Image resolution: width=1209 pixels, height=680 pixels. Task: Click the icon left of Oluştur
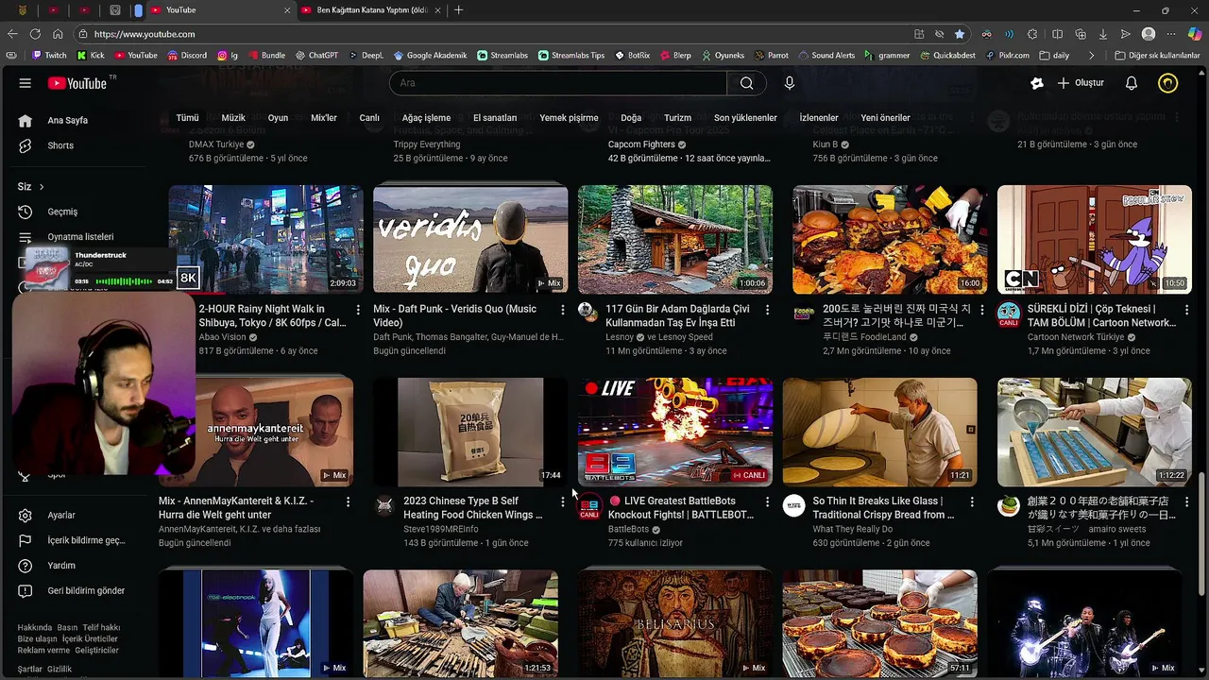click(1037, 83)
